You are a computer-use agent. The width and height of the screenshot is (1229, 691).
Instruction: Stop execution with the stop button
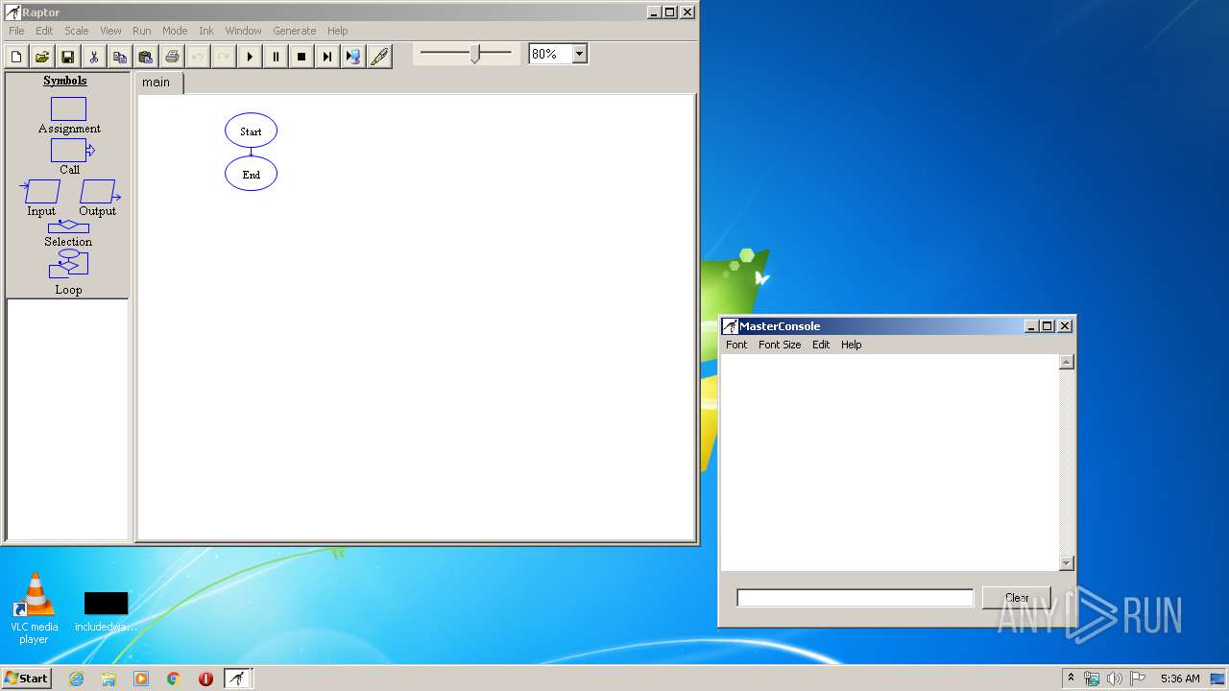coord(301,57)
